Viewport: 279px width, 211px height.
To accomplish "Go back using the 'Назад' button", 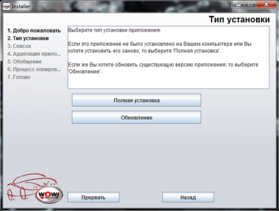I will click(x=188, y=198).
